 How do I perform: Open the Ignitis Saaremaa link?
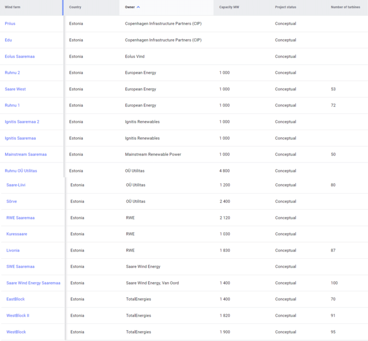coord(20,138)
